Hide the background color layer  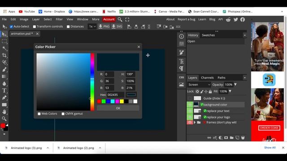190,105
